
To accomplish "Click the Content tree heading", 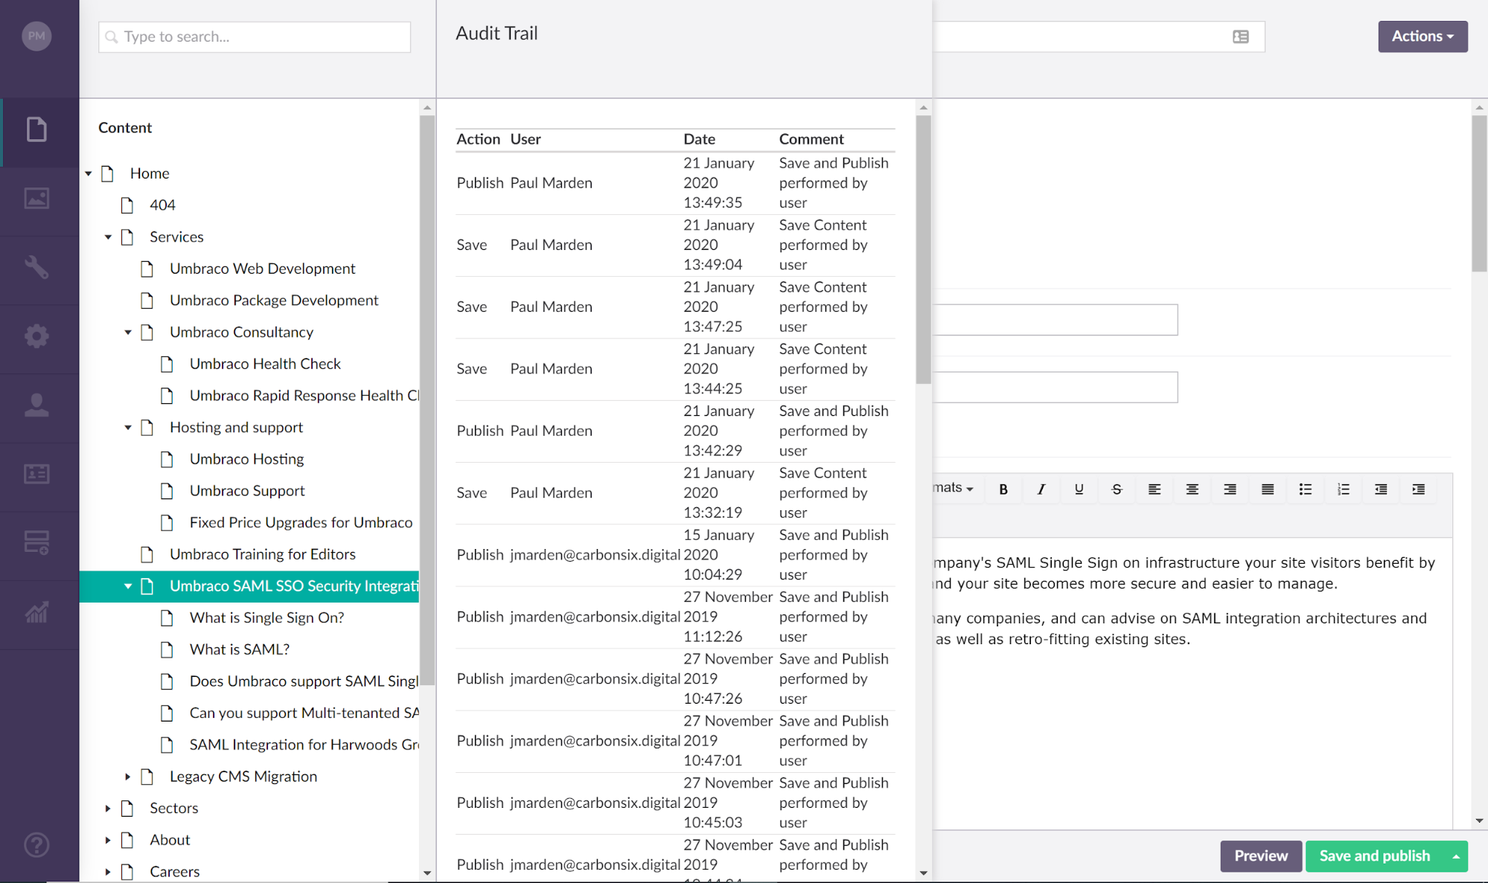I will coord(125,127).
